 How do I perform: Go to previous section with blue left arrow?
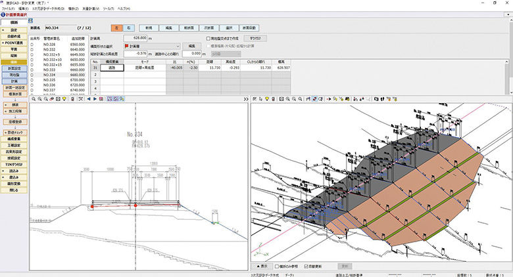coord(89,99)
